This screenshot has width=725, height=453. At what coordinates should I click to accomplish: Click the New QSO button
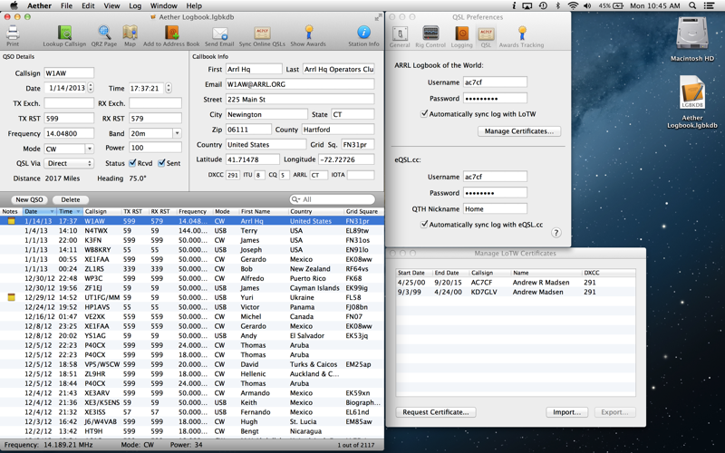click(x=29, y=199)
